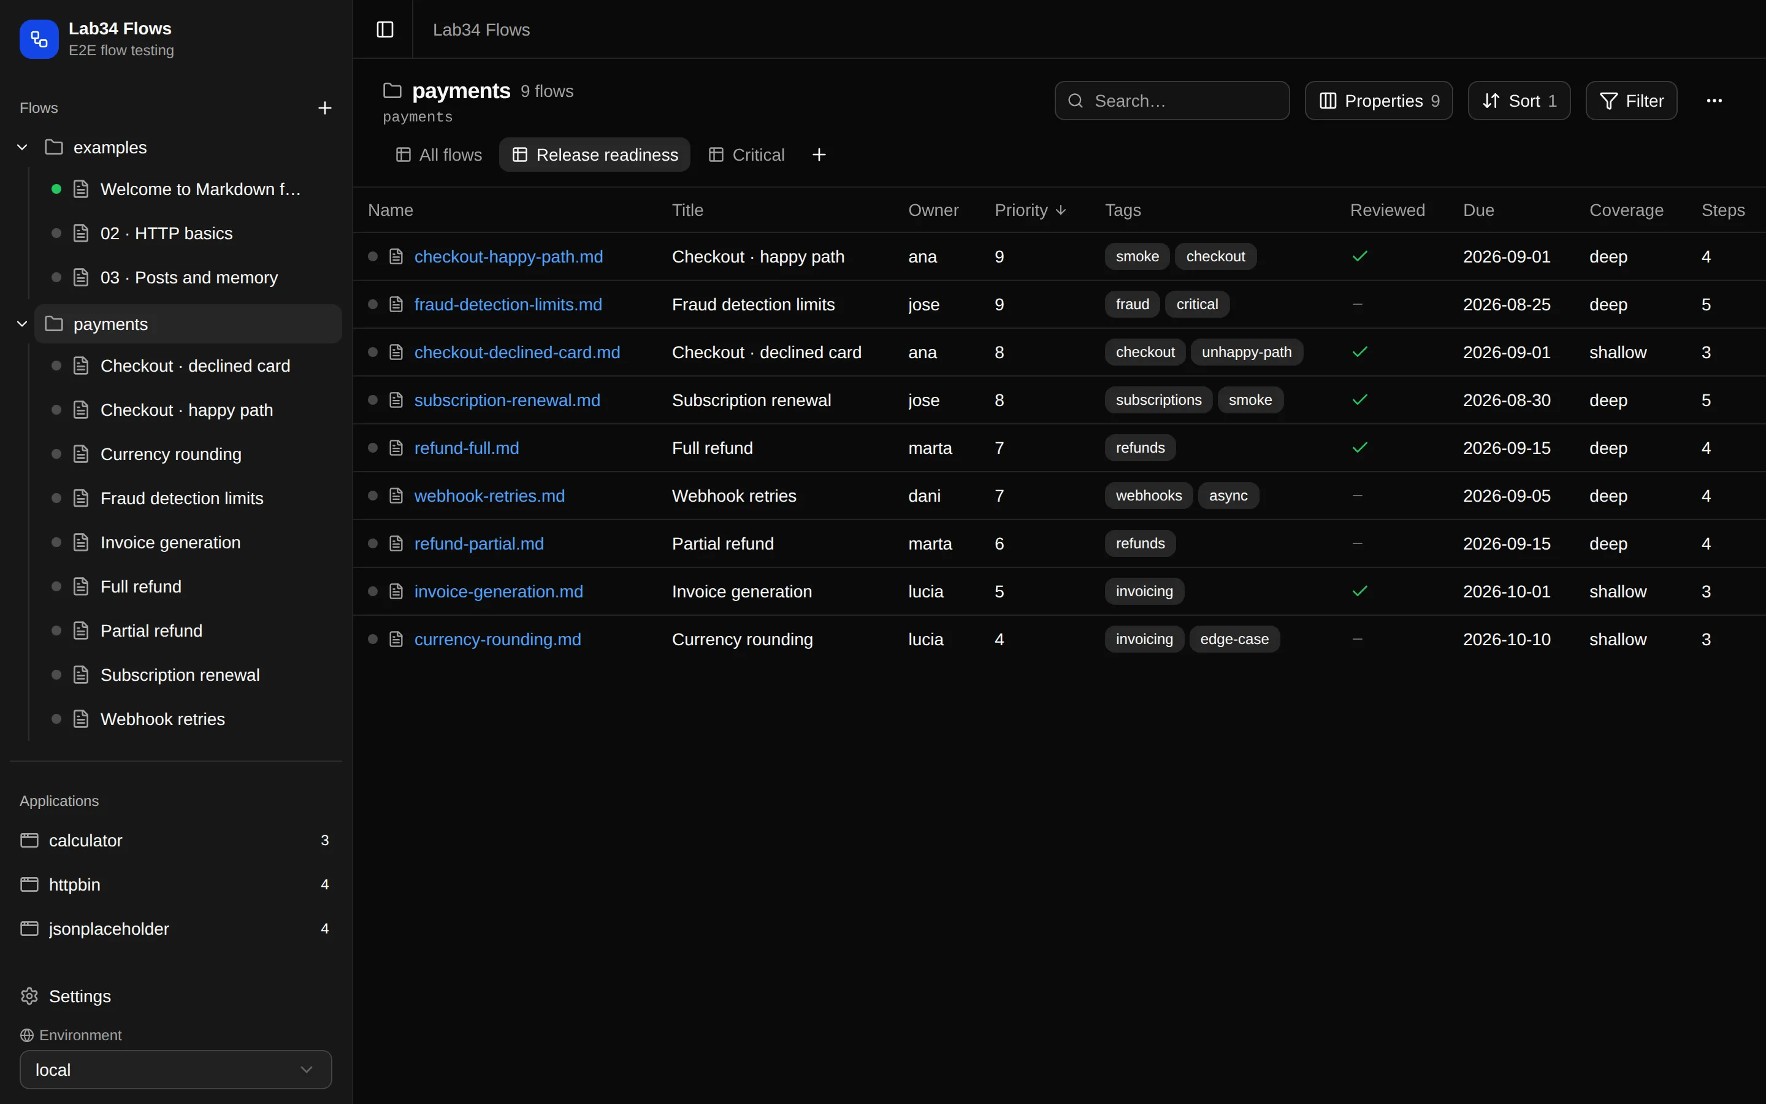Toggle Reviewed check for refund-full.md
The height and width of the screenshot is (1104, 1766).
1359,448
